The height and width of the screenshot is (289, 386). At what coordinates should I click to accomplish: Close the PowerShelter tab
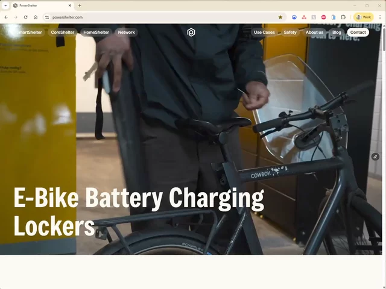pos(70,5)
